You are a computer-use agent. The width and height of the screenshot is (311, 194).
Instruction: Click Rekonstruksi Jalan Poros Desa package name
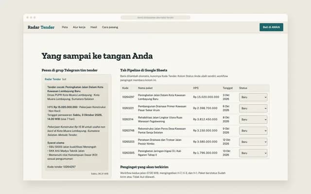click(x=162, y=130)
